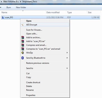Choose Rename from the context menu
The height and width of the screenshot is (98, 102).
point(45,90)
